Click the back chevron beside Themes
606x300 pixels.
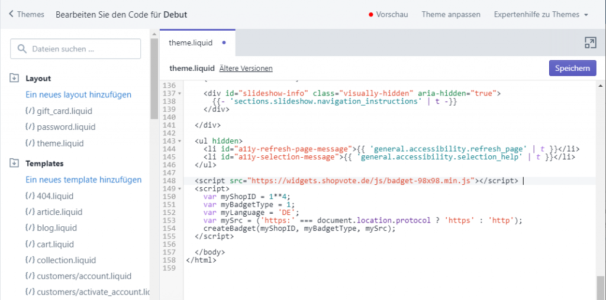[11, 14]
